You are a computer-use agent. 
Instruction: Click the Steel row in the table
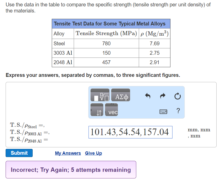59,44
